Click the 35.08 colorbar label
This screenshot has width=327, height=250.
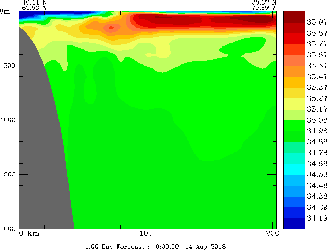pyautogui.click(x=317, y=120)
